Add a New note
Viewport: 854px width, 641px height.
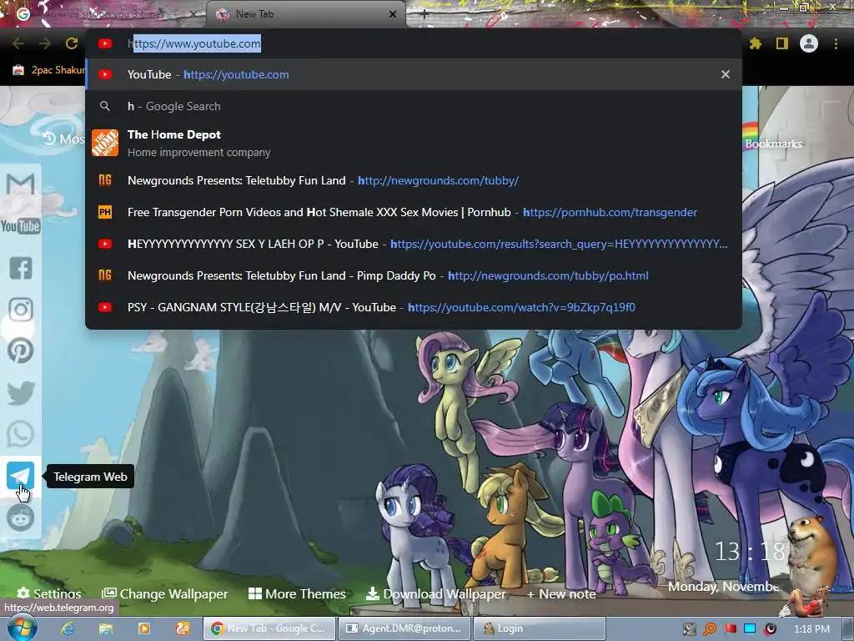[561, 593]
